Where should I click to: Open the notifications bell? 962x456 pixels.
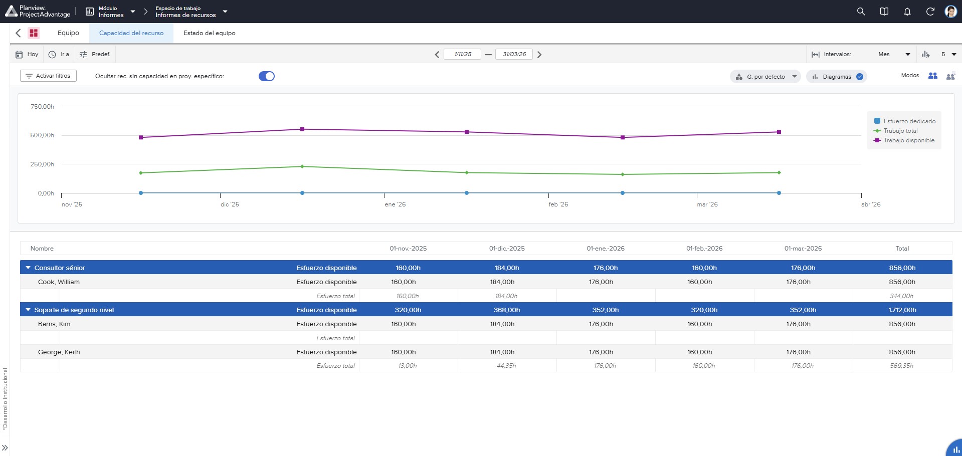[907, 12]
